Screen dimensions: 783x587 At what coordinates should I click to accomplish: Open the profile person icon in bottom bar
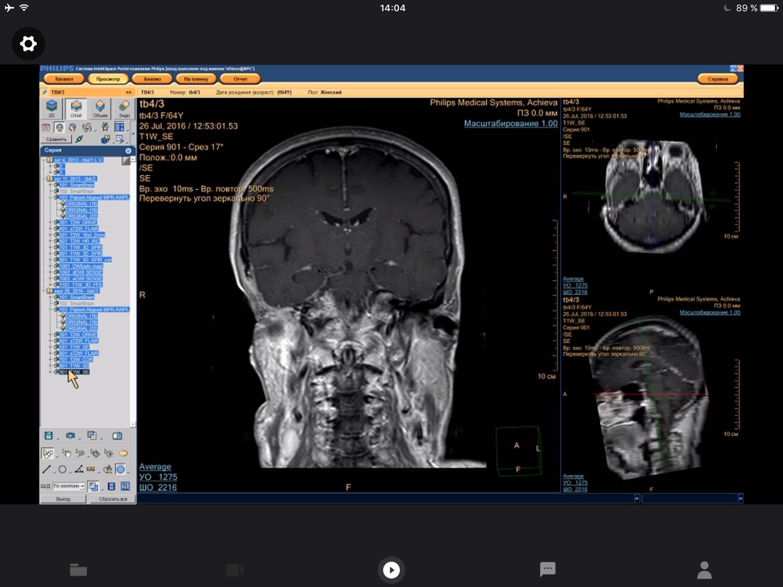pos(705,570)
